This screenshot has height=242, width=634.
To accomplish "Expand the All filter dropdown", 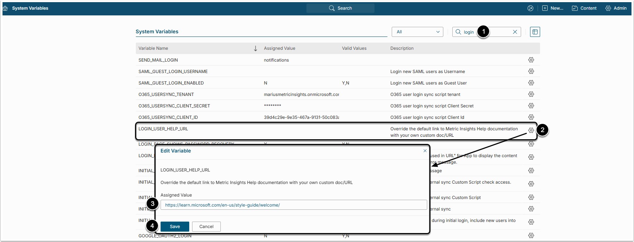I will (417, 32).
